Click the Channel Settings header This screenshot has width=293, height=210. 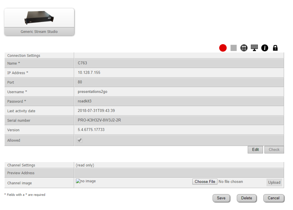coord(21,165)
